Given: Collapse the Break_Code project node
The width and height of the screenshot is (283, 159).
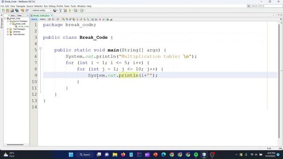Looking at the screenshot, I should pyautogui.click(x=5, y=19).
